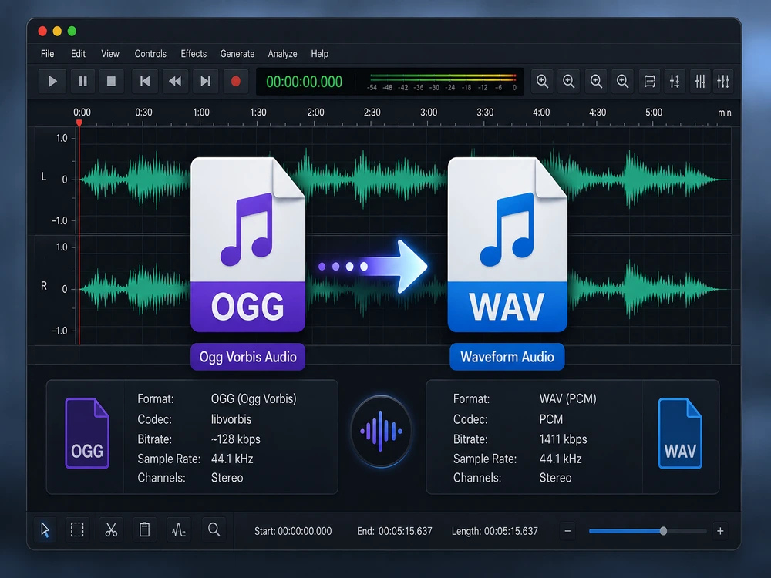Viewport: 771px width, 578px height.
Task: Click the bitrate value 1411 kbps
Action: coord(563,439)
